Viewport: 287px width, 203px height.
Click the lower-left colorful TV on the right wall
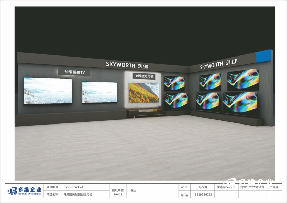coord(207,101)
